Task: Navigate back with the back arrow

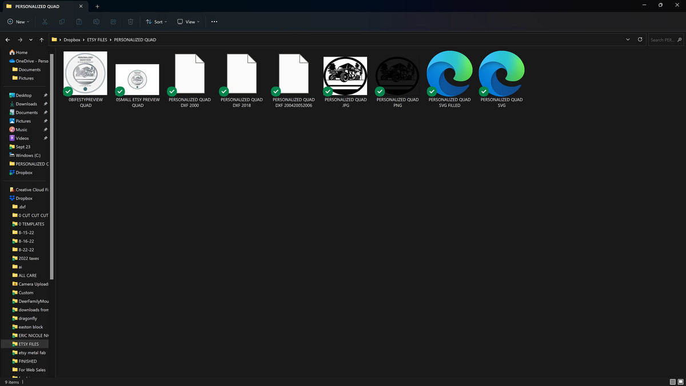Action: click(8, 40)
